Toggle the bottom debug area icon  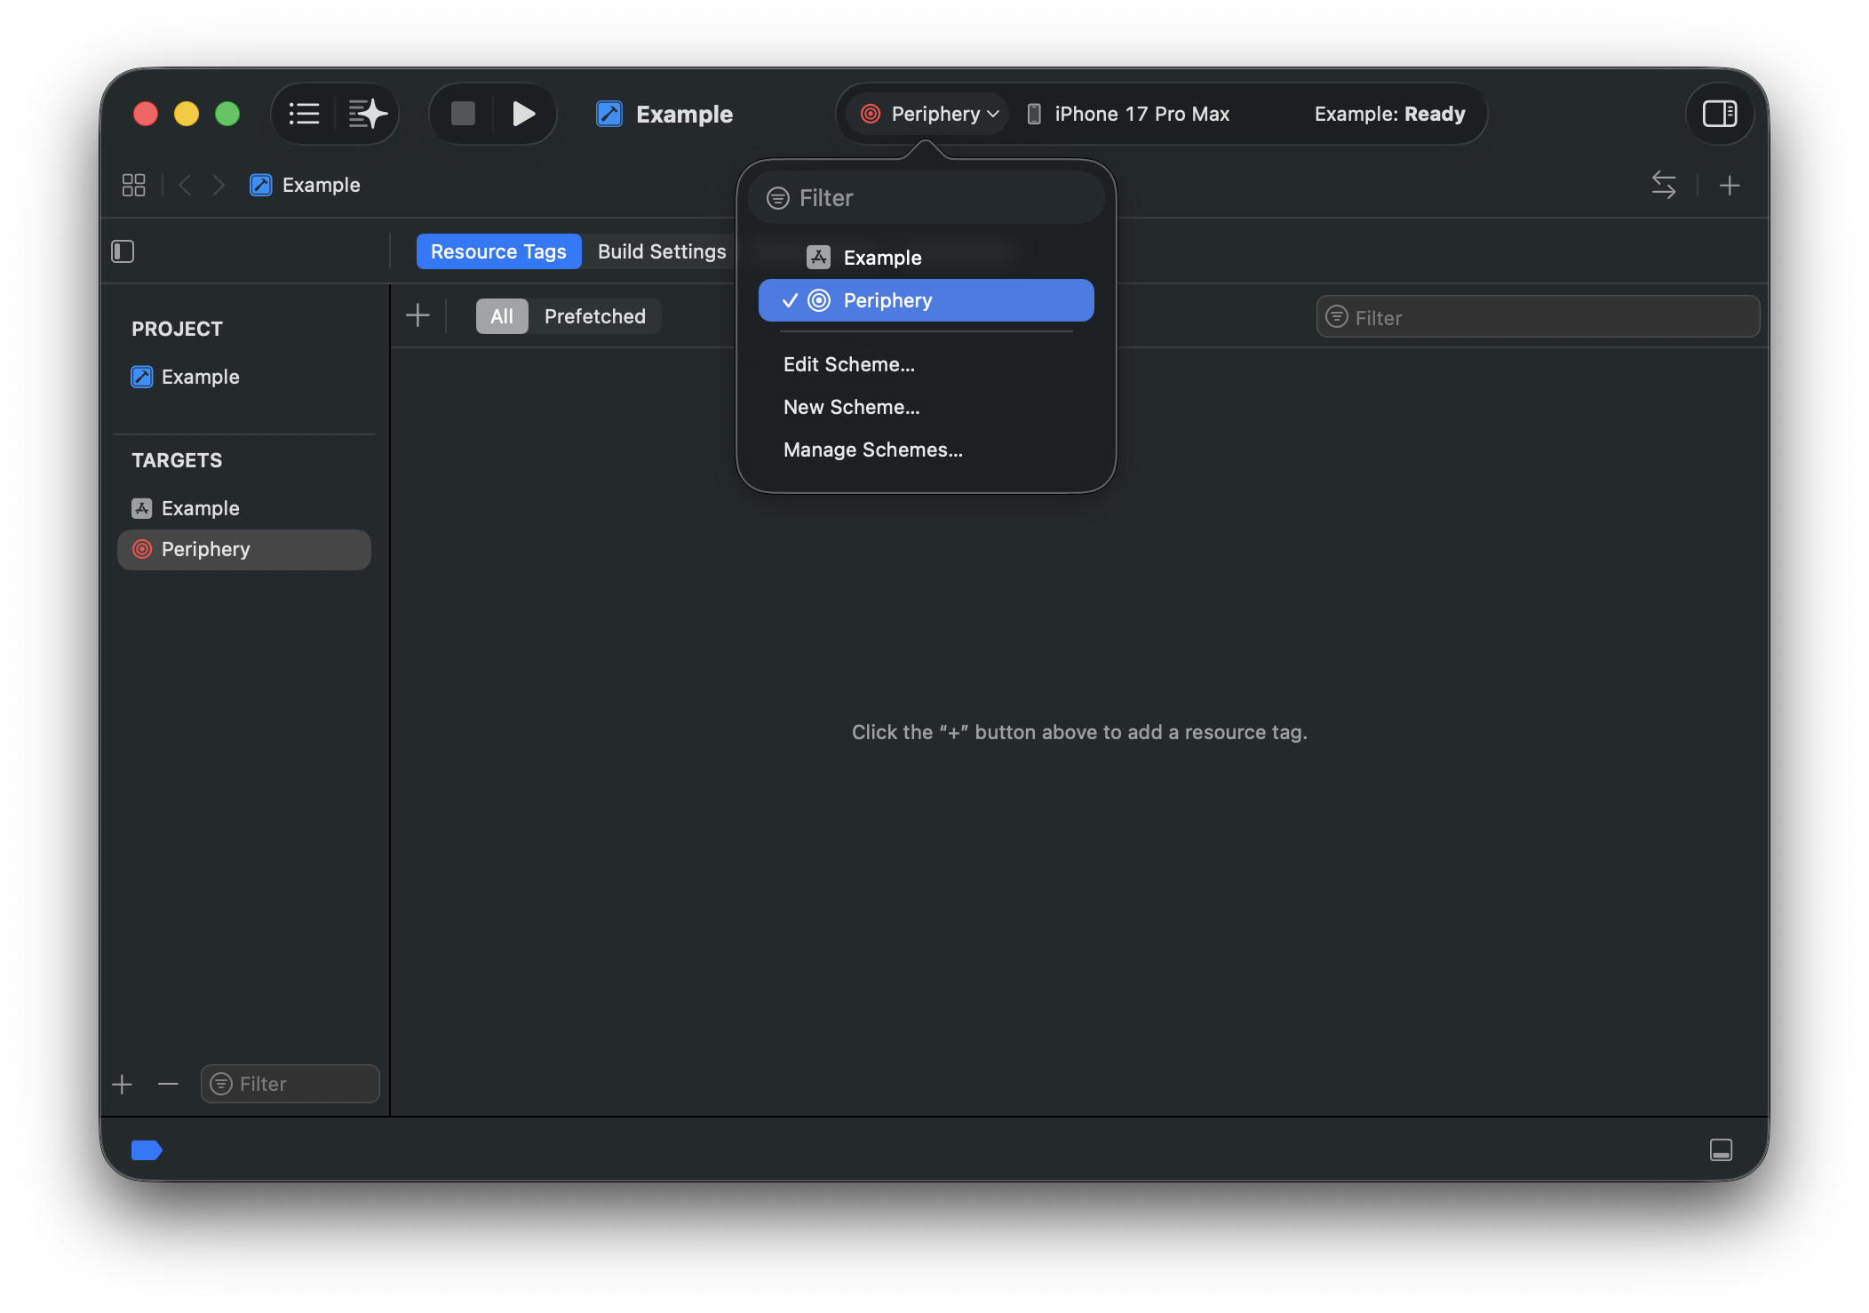[1721, 1150]
